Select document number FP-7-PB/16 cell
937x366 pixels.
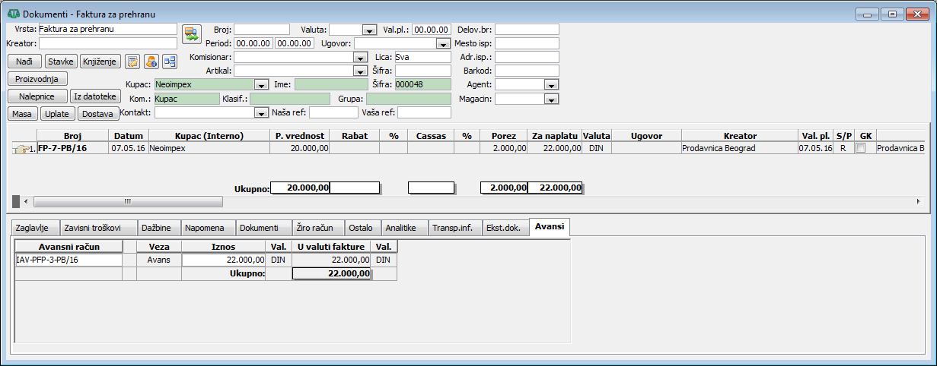tap(72, 149)
